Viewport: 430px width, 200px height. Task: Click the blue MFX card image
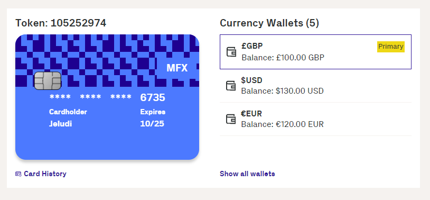pos(107,97)
